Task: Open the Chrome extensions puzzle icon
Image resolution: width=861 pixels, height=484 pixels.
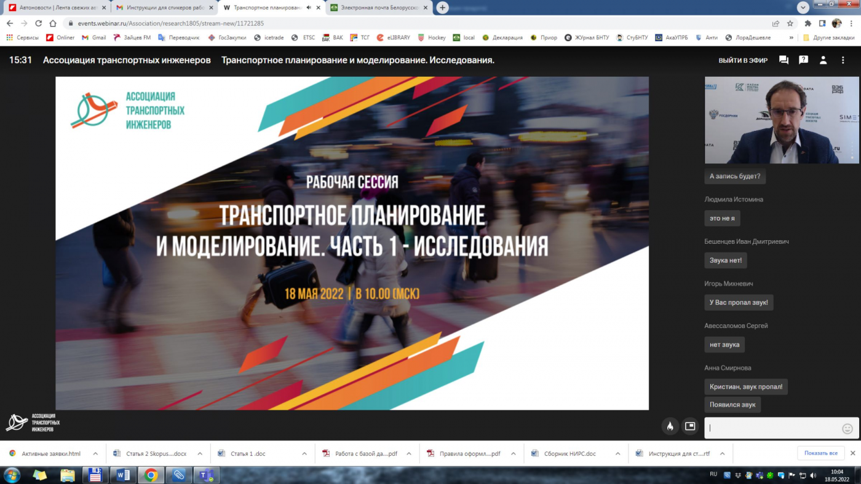Action: click(x=808, y=23)
